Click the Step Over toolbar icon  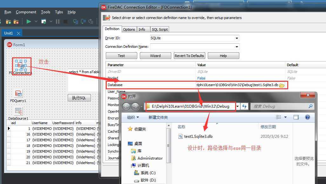click(83, 21)
